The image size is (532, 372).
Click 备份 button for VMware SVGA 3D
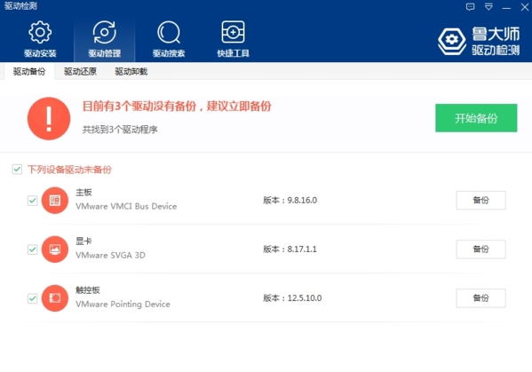pyautogui.click(x=480, y=249)
